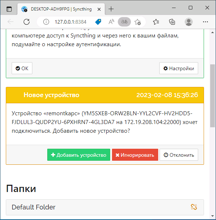Open the tab actions menu icon
The image size is (216, 220).
point(9,9)
